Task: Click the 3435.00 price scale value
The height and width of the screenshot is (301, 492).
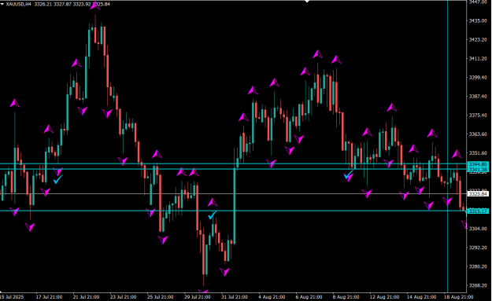Action: (x=478, y=20)
